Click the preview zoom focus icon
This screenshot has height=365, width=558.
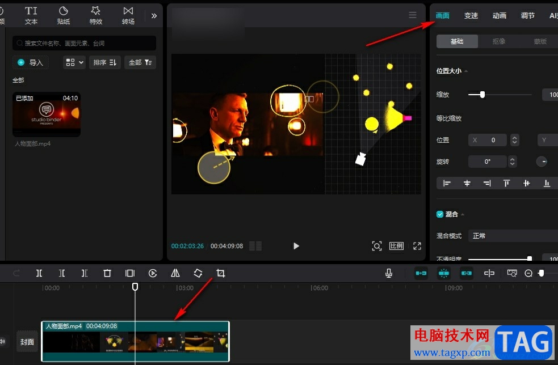click(377, 246)
